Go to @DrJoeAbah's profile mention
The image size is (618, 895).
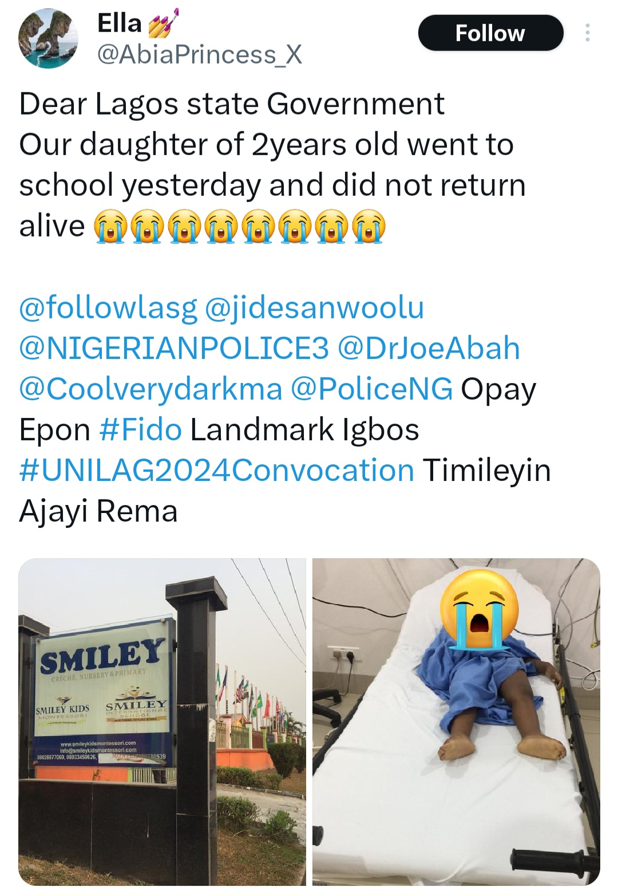pyautogui.click(x=429, y=348)
